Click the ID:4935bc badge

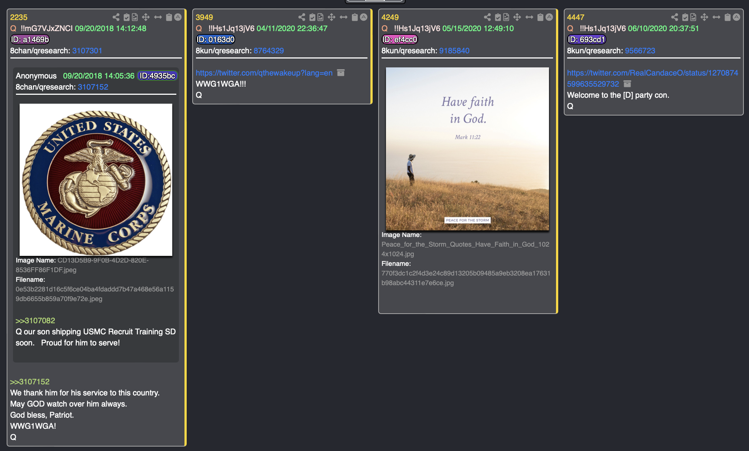click(x=157, y=76)
